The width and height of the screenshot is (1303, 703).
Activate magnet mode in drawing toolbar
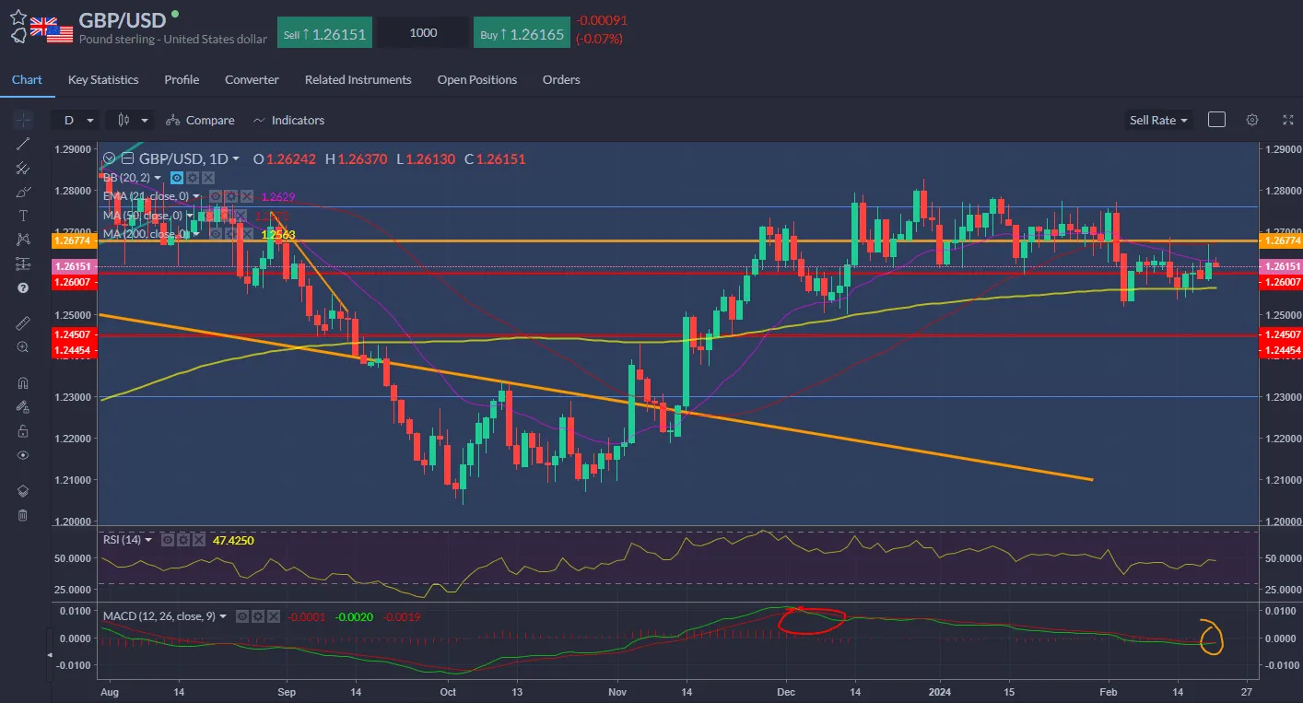(x=23, y=382)
